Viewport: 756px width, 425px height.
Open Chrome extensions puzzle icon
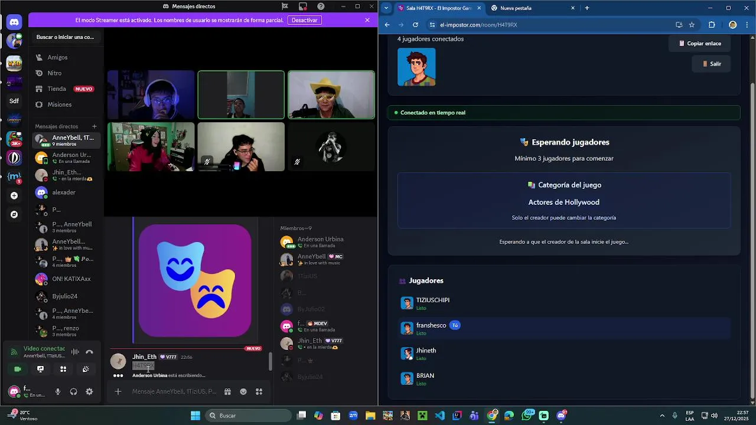[712, 25]
